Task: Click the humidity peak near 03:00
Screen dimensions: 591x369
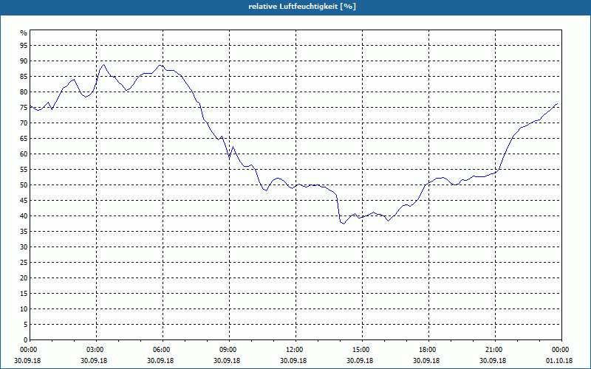Action: tap(103, 64)
